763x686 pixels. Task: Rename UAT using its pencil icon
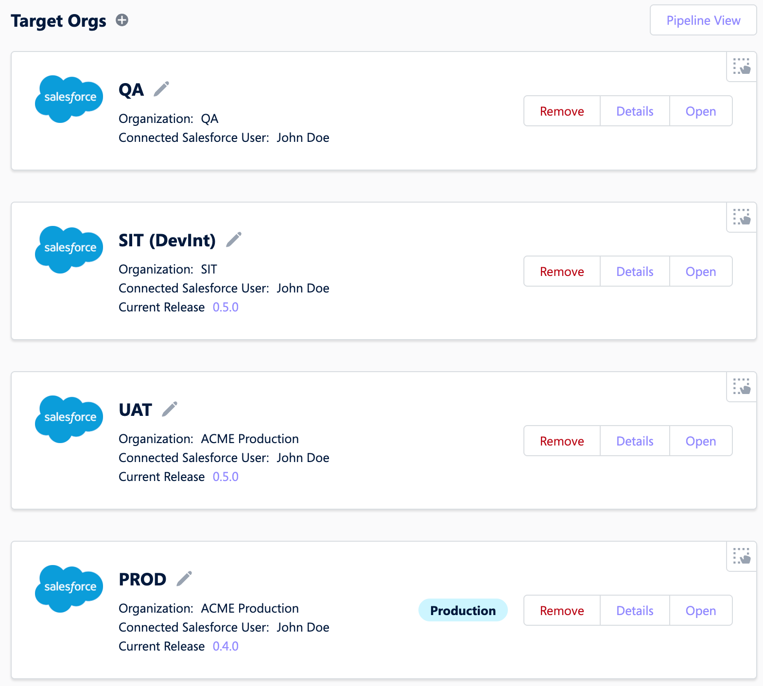(170, 410)
